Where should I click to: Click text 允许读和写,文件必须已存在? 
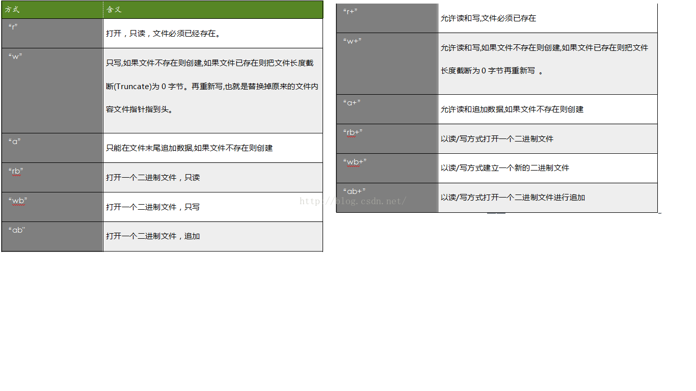coord(488,18)
